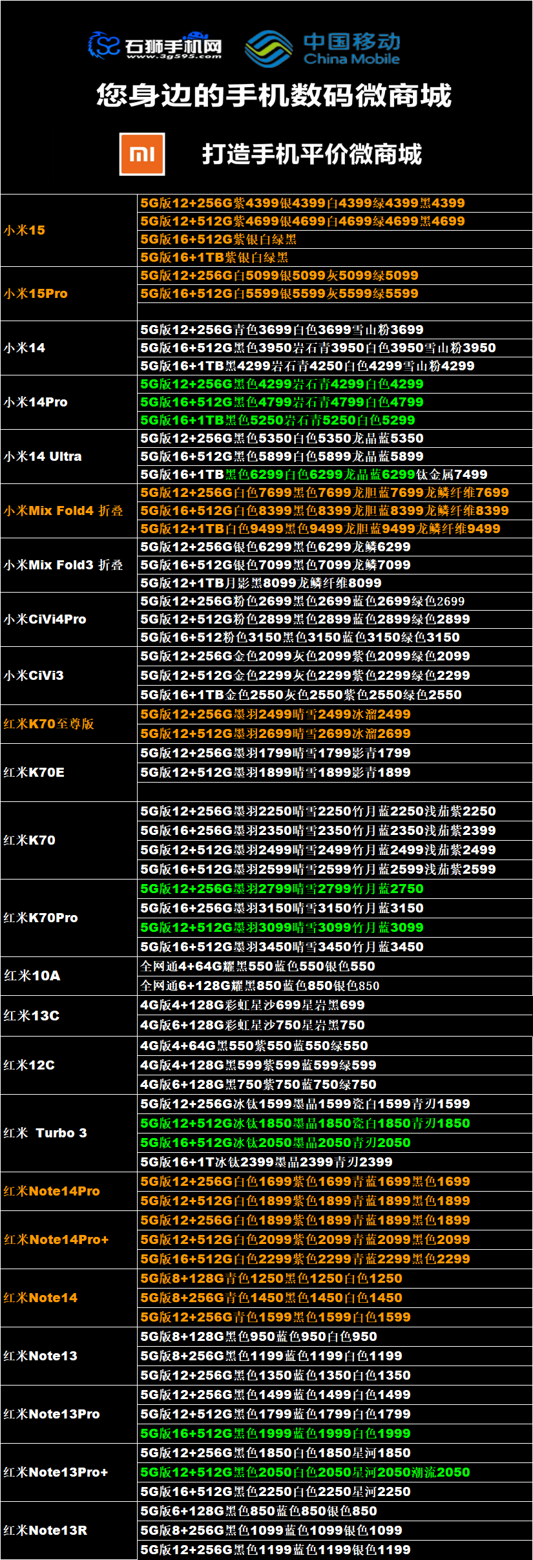Click the row 5G版16+512G紫银白绿黑
The image size is (533, 1560).
click(x=335, y=239)
